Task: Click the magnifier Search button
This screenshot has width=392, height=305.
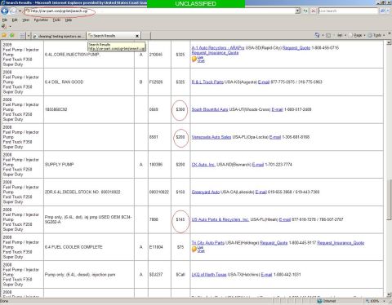Action: (382, 11)
